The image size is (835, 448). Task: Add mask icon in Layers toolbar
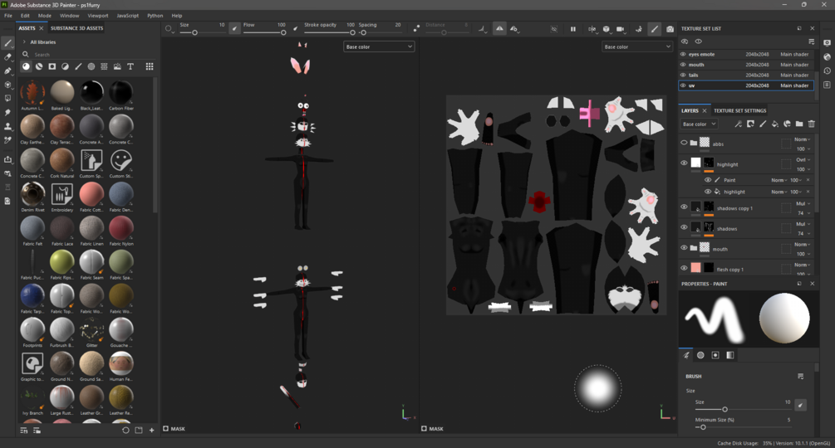pyautogui.click(x=750, y=124)
